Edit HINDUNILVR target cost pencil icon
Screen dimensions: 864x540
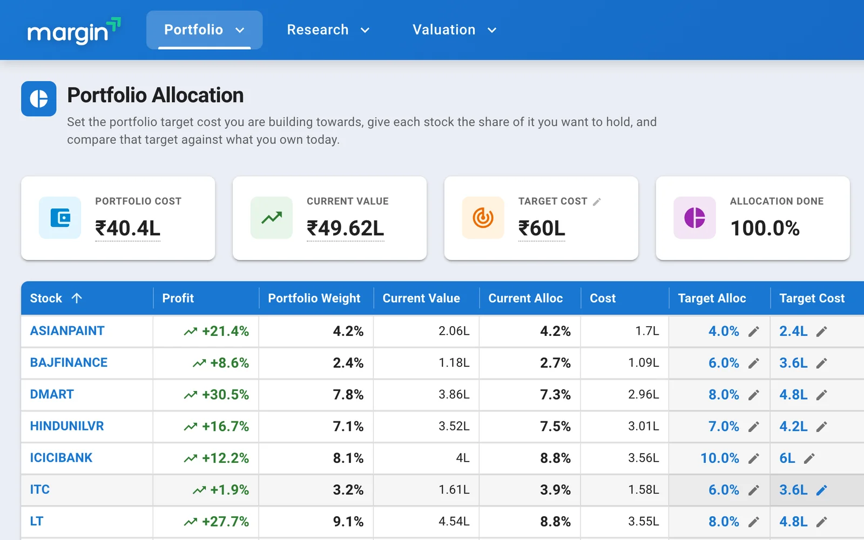point(821,427)
